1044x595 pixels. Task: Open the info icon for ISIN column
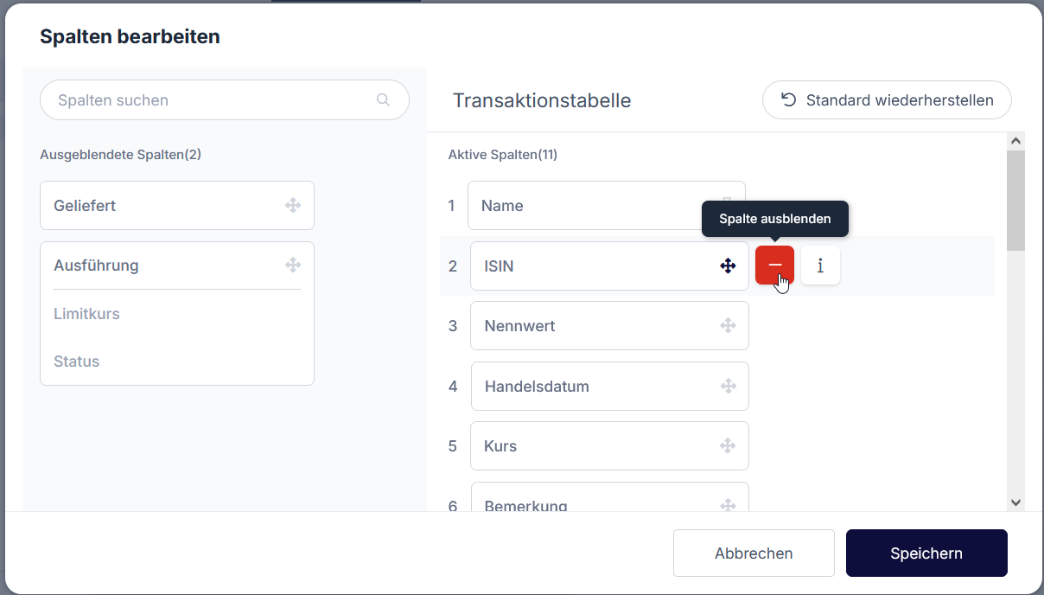(820, 266)
